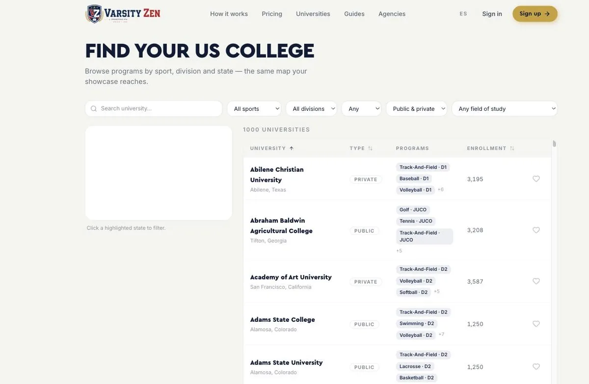
Task: Go to the Pricing page
Action: (272, 14)
